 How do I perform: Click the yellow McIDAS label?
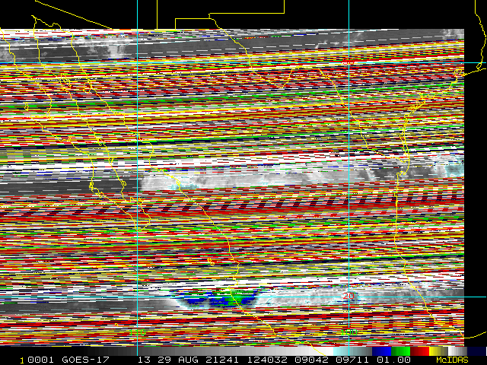452,360
